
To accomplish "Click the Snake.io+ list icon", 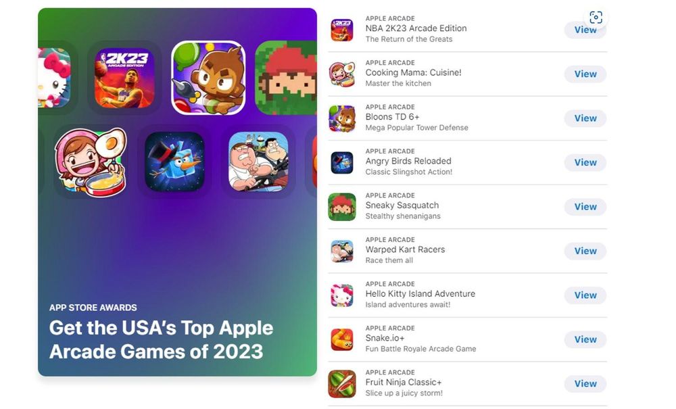I will click(342, 339).
